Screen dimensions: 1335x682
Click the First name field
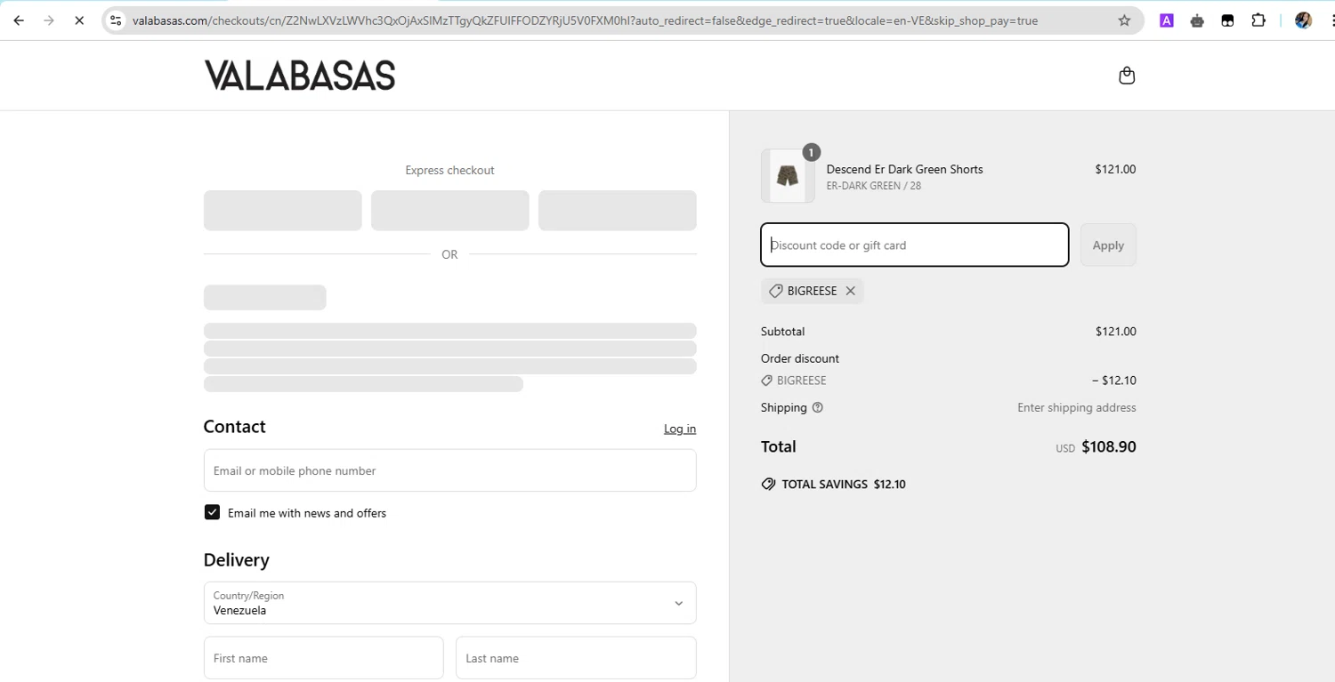click(x=323, y=658)
